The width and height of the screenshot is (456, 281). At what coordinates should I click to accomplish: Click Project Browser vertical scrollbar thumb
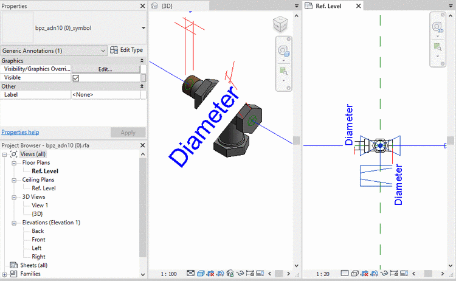tap(142, 207)
